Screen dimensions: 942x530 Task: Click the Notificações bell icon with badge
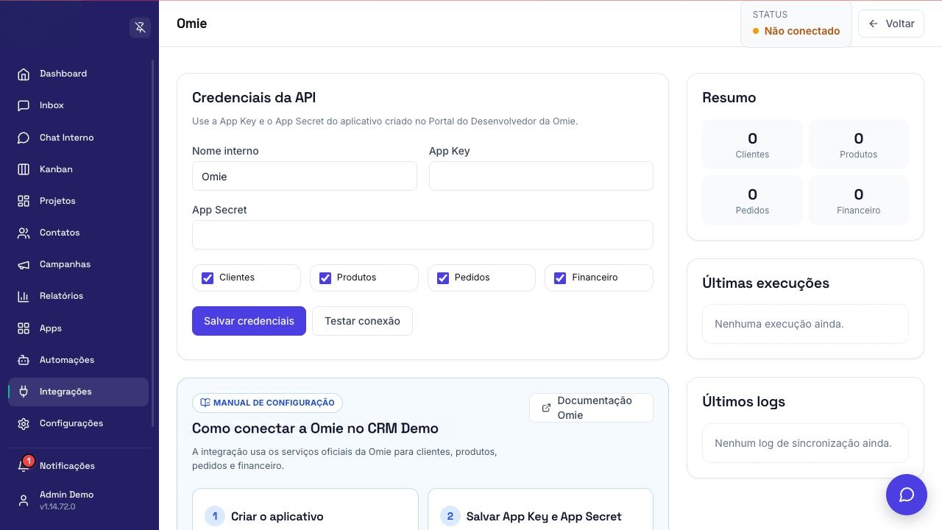point(24,465)
